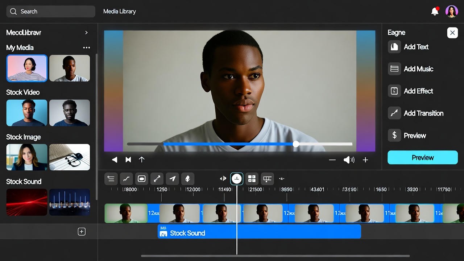Click the clip split icon
This screenshot has height=261, width=464.
(x=223, y=178)
